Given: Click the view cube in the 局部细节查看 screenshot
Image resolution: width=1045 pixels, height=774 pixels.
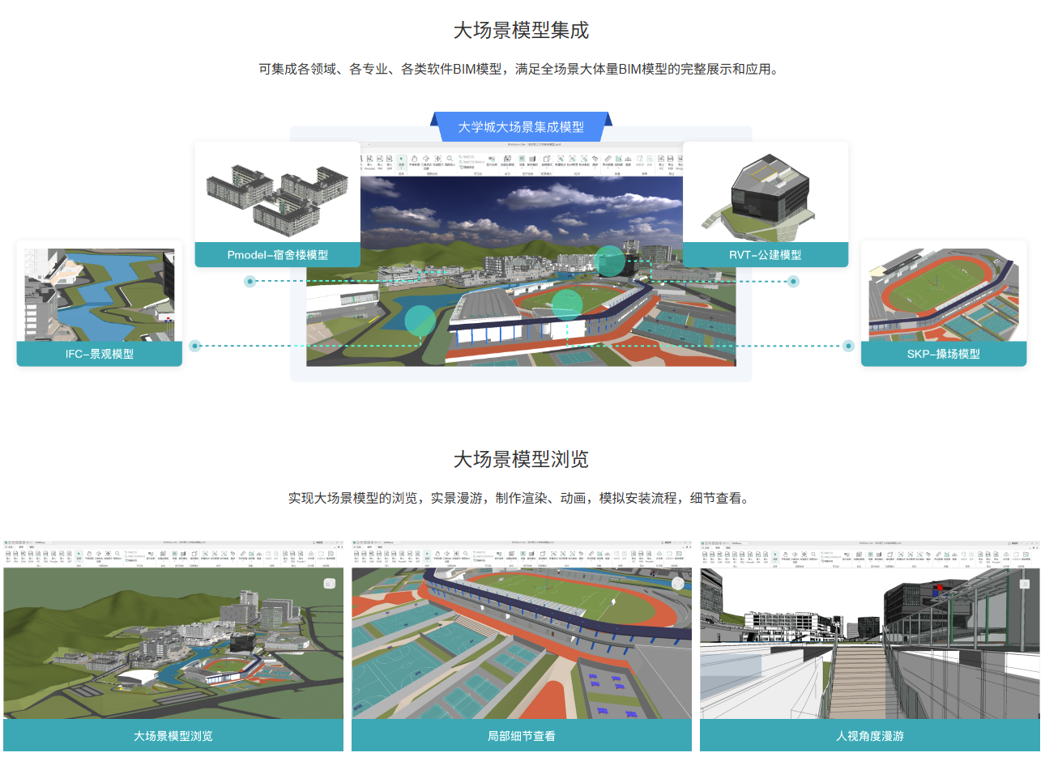Looking at the screenshot, I should click(x=678, y=583).
